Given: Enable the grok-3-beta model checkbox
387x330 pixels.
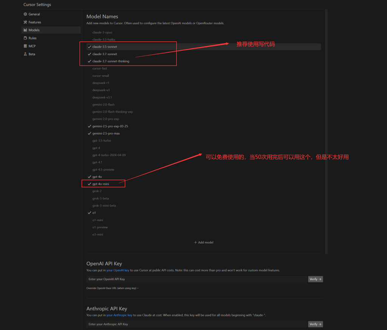Looking at the screenshot, I should coord(89,198).
